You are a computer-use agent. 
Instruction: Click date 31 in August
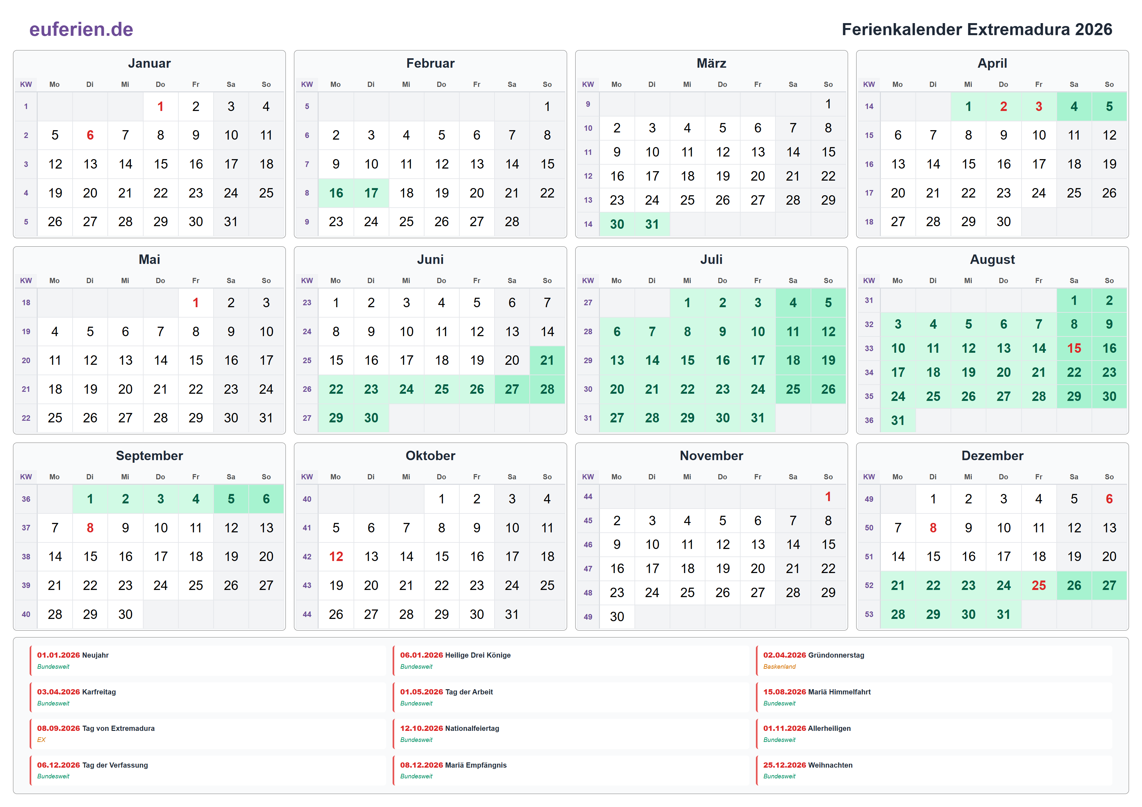(x=898, y=421)
